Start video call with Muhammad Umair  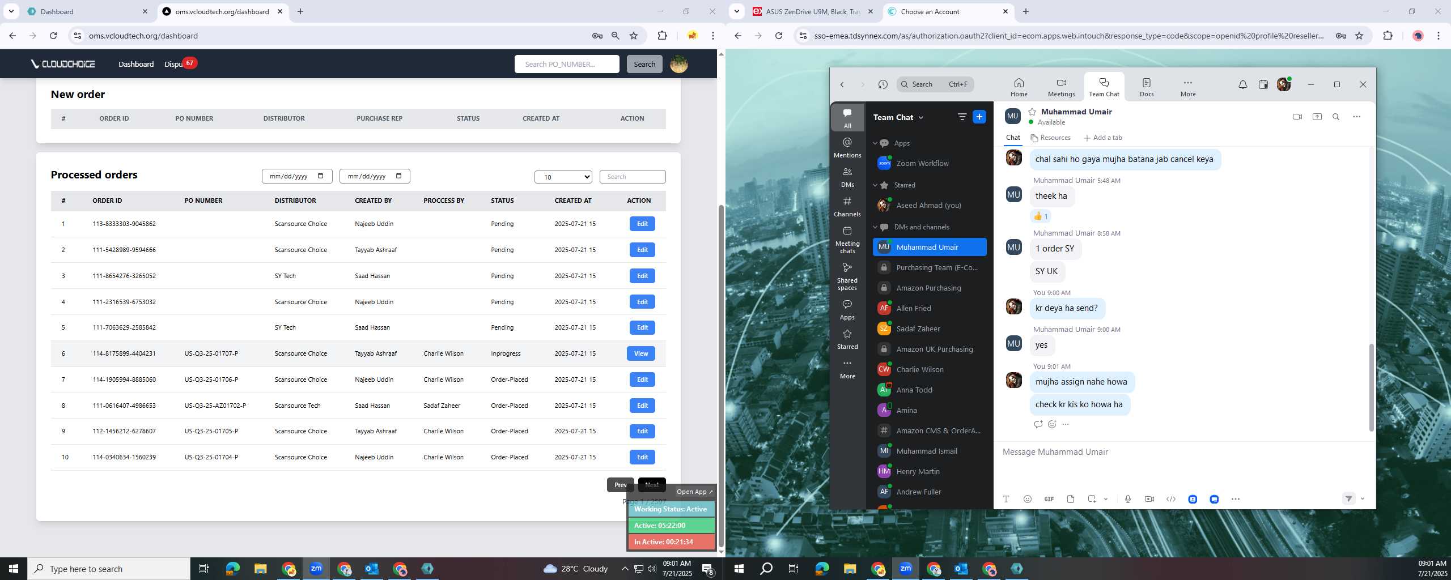click(1297, 117)
